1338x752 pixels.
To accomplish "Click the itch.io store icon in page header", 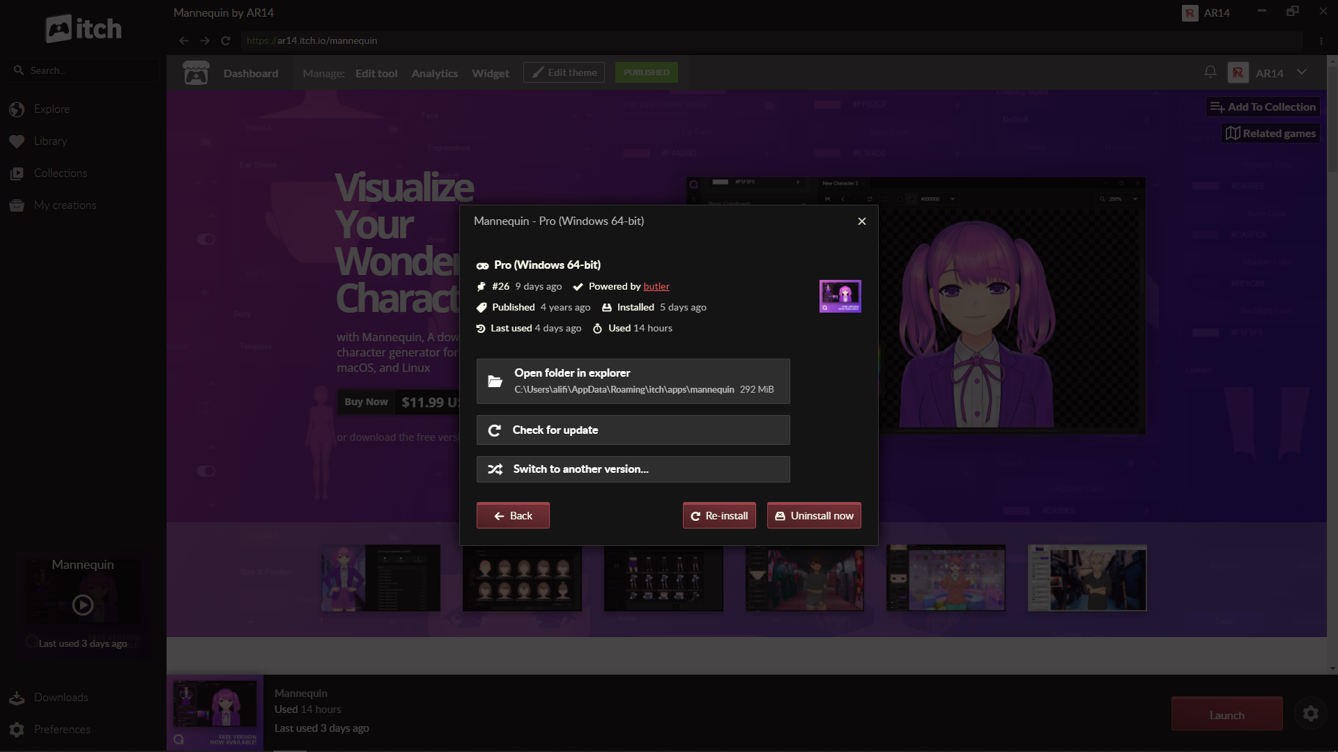I will pos(196,72).
